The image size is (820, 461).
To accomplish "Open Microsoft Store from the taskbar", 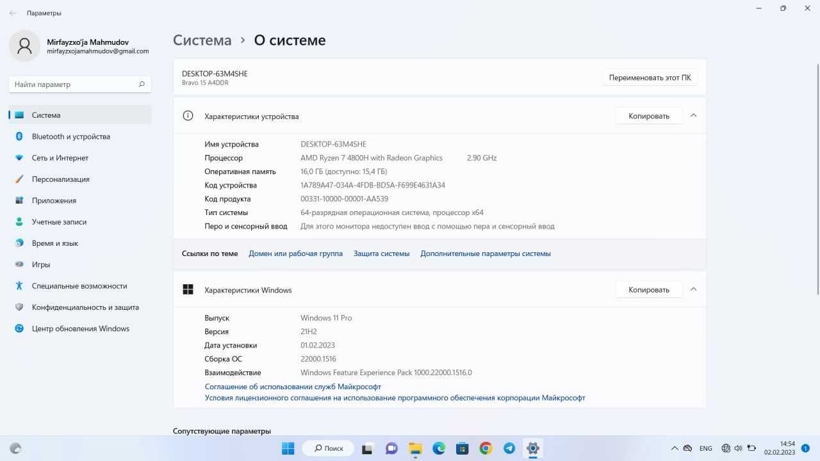I will (x=462, y=448).
